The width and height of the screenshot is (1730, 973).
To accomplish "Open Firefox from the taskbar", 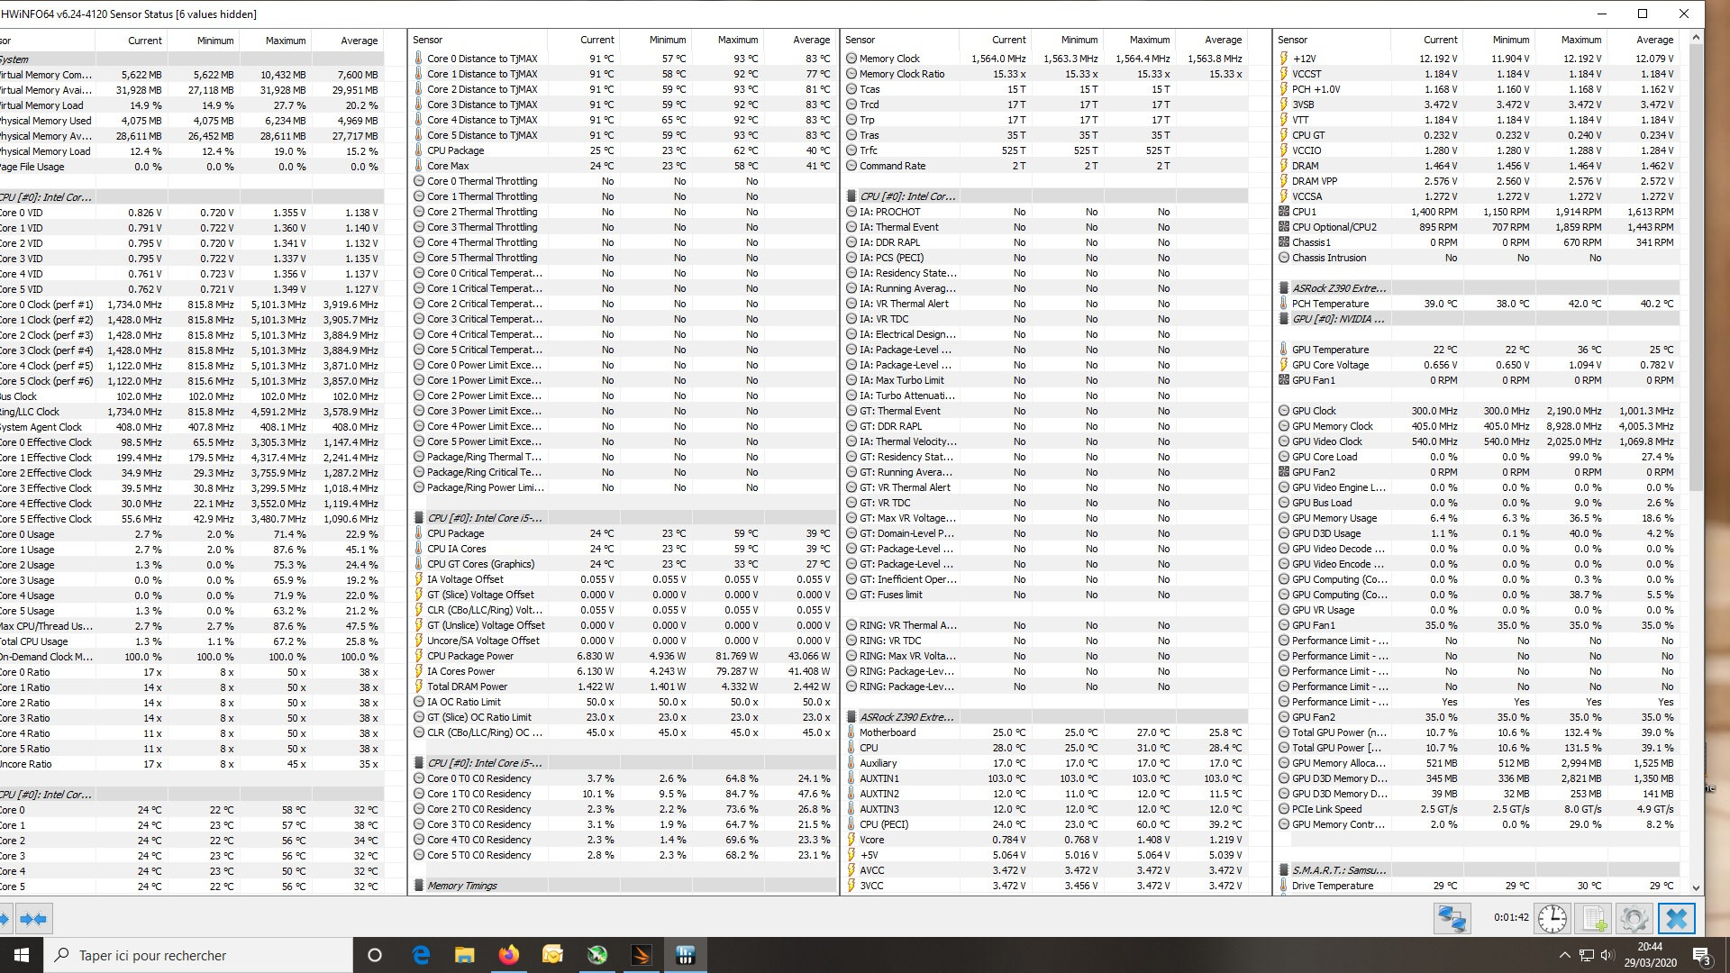I will [509, 955].
